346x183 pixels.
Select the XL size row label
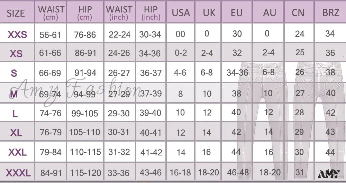pos(16,133)
